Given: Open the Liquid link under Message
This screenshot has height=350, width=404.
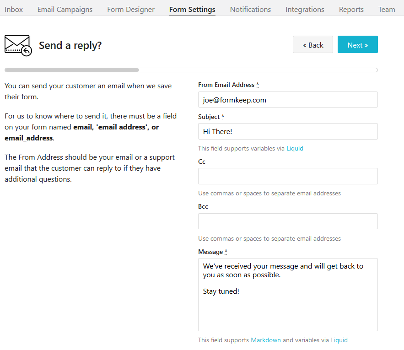Looking at the screenshot, I should (x=339, y=340).
